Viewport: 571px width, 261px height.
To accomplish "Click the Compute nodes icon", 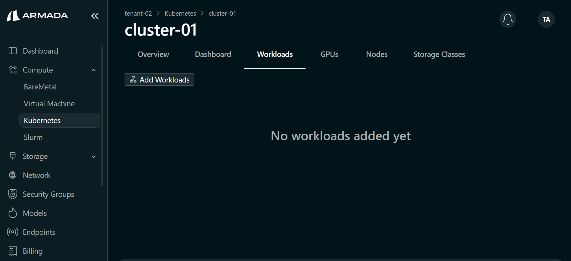I will pos(13,70).
